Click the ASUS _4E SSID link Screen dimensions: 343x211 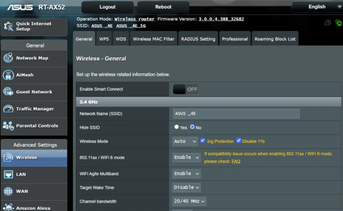[102, 26]
